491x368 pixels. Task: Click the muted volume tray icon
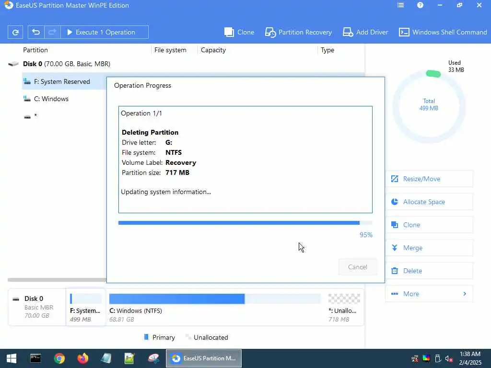coord(449,358)
